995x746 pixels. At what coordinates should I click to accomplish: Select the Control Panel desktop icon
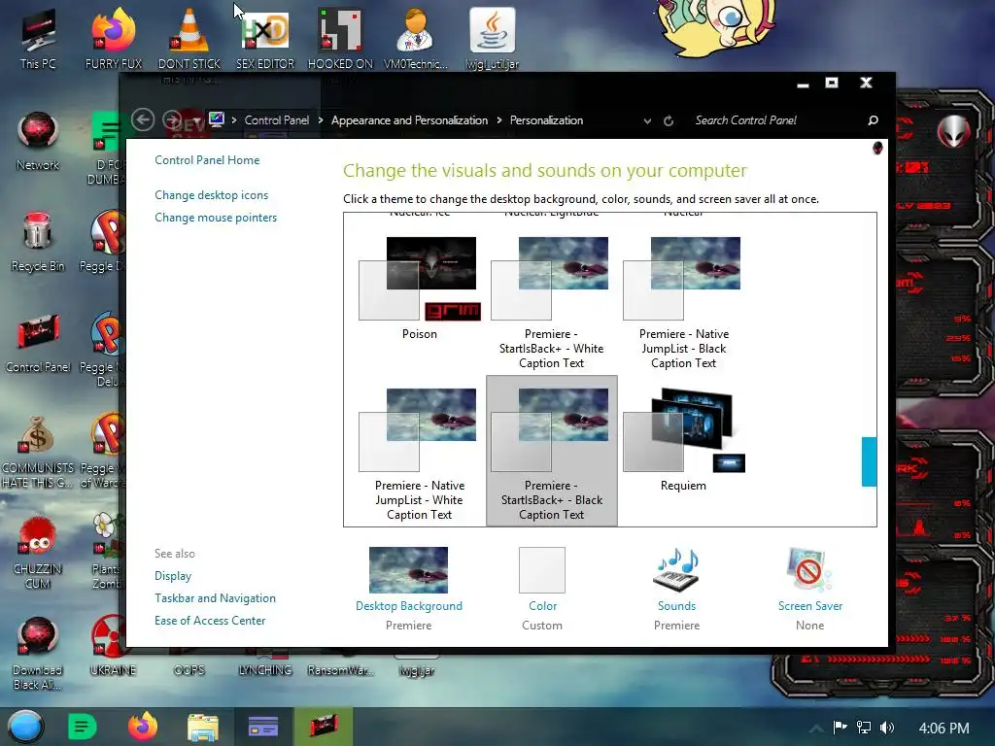(38, 343)
